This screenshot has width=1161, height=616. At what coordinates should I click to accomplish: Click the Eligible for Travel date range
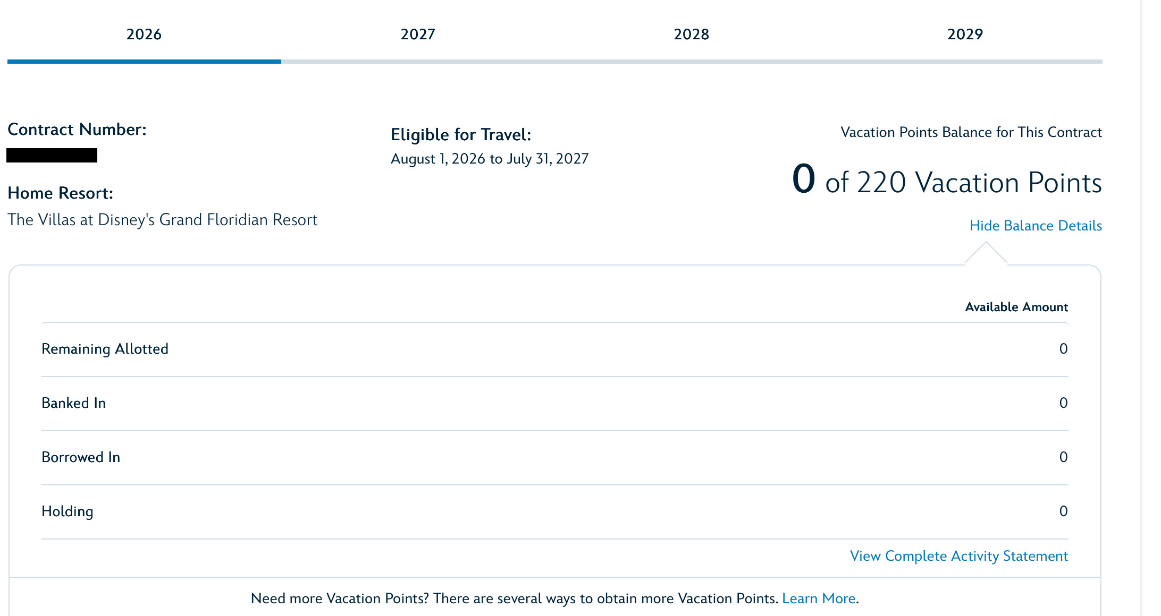[490, 159]
